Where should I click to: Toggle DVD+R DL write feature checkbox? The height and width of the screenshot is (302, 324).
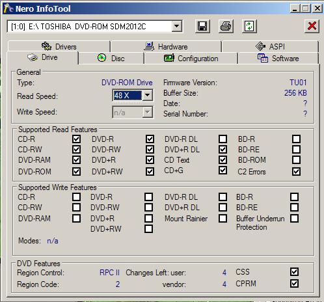point(223,207)
